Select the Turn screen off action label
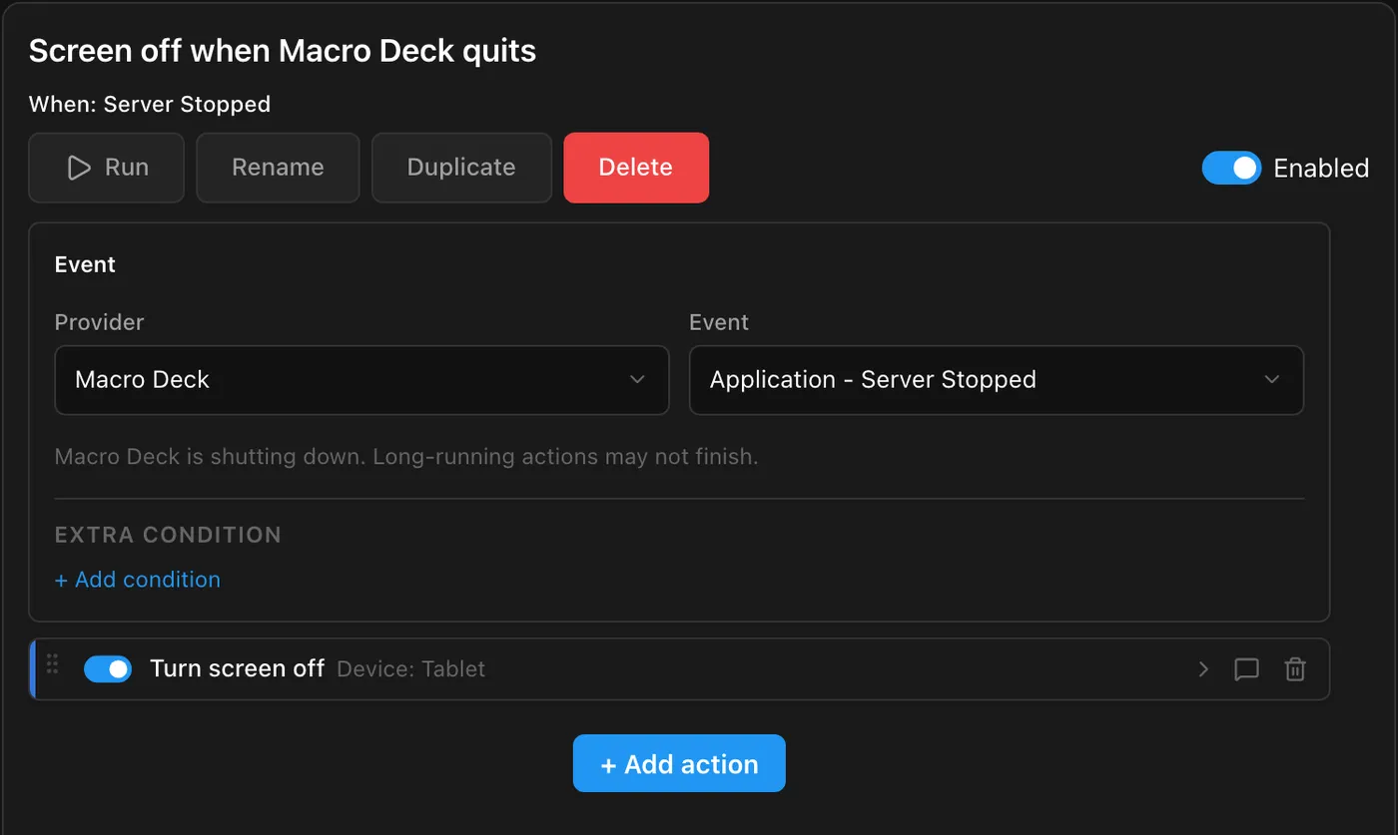The width and height of the screenshot is (1398, 835). 237,668
